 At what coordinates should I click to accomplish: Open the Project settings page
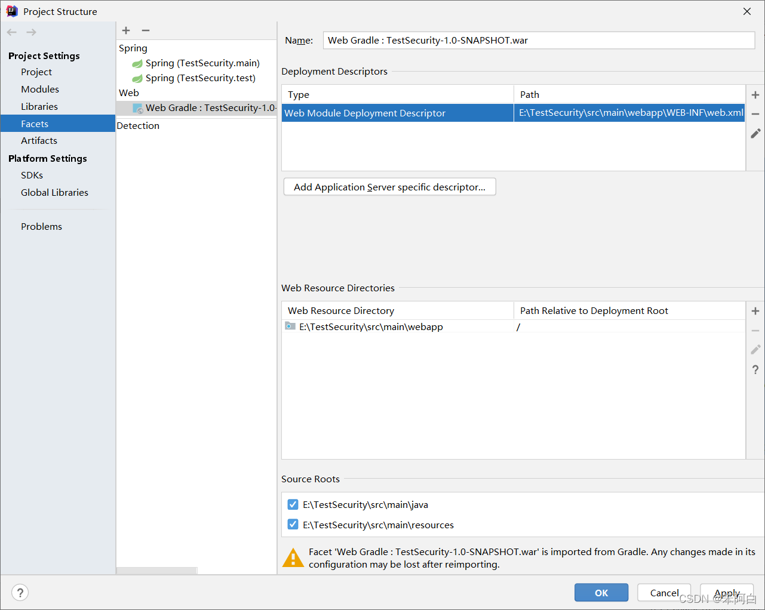(36, 72)
